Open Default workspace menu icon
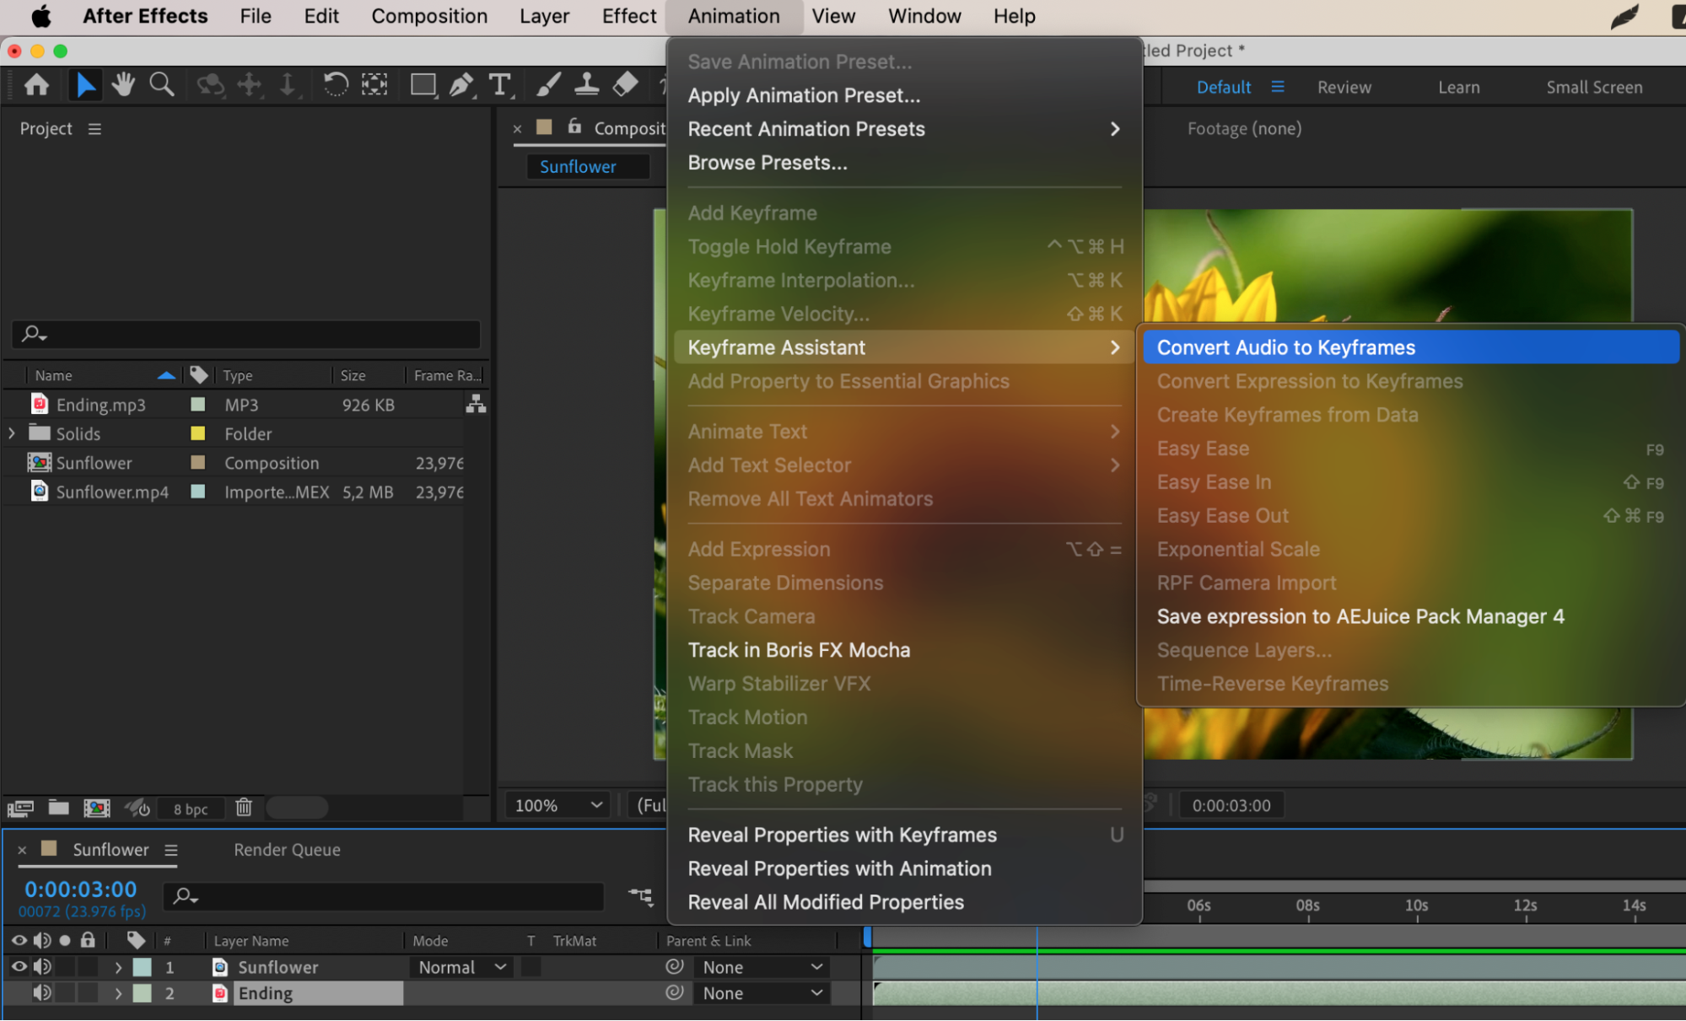Screen dimensions: 1686x1021 pos(1278,87)
